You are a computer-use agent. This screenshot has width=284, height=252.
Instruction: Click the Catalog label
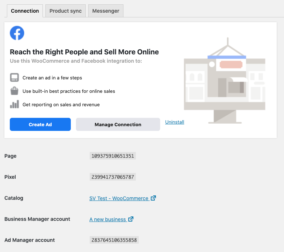pyautogui.click(x=14, y=198)
